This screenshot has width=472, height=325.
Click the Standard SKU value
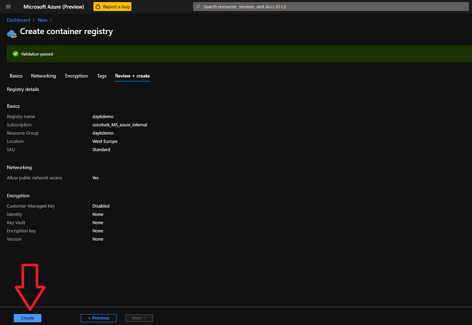[101, 150]
